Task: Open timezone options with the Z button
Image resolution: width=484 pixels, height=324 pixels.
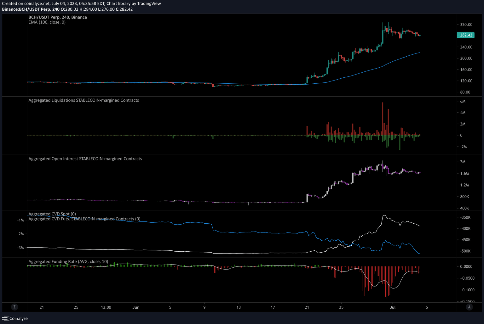Action: pyautogui.click(x=14, y=307)
